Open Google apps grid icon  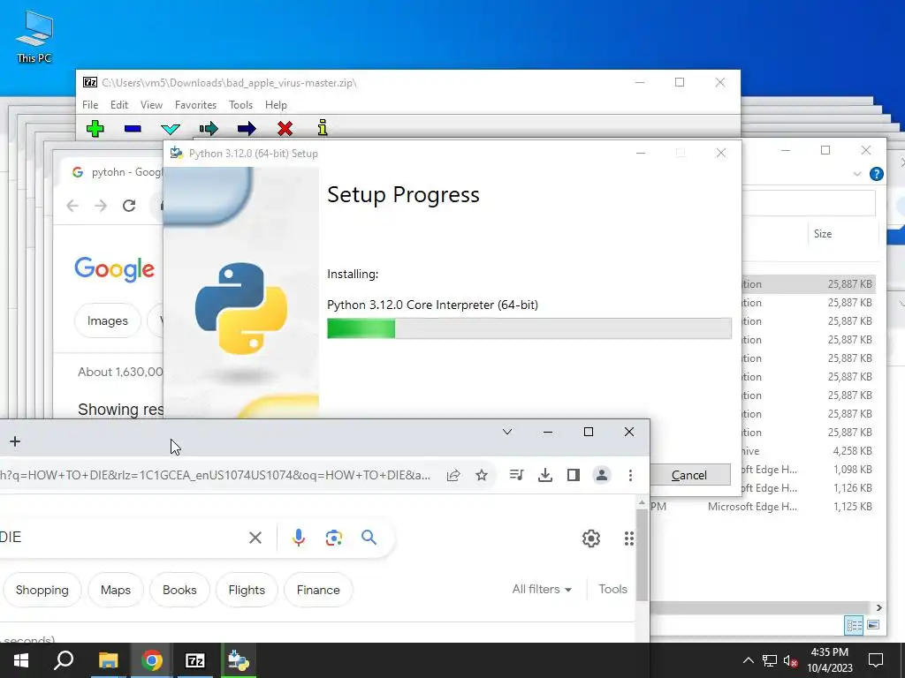629,539
